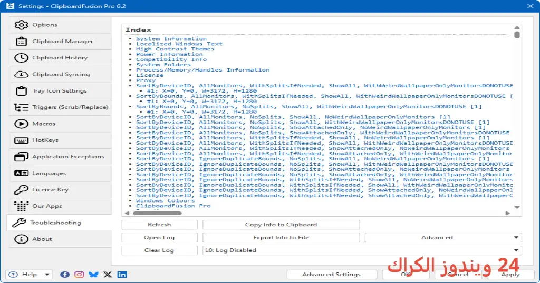
Task: Open the LinkedIn icon
Action: pyautogui.click(x=122, y=275)
